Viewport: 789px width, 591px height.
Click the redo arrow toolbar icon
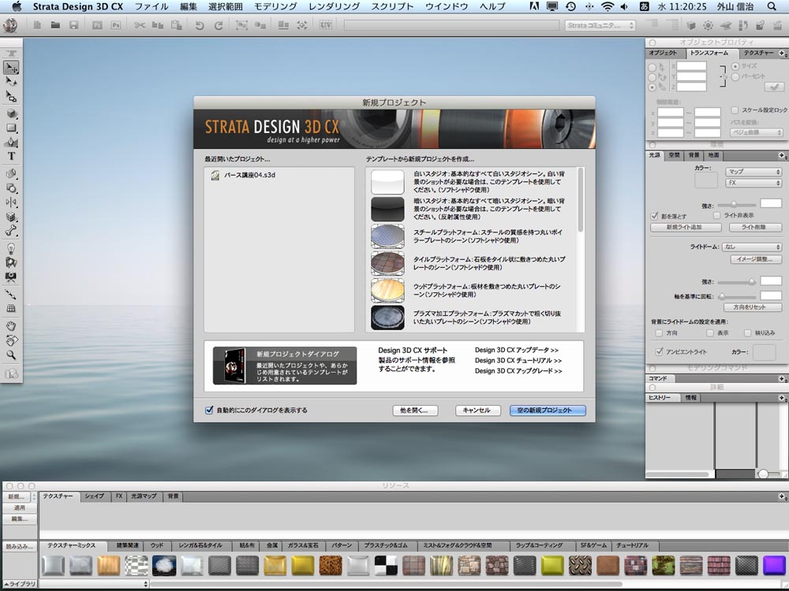[x=219, y=24]
